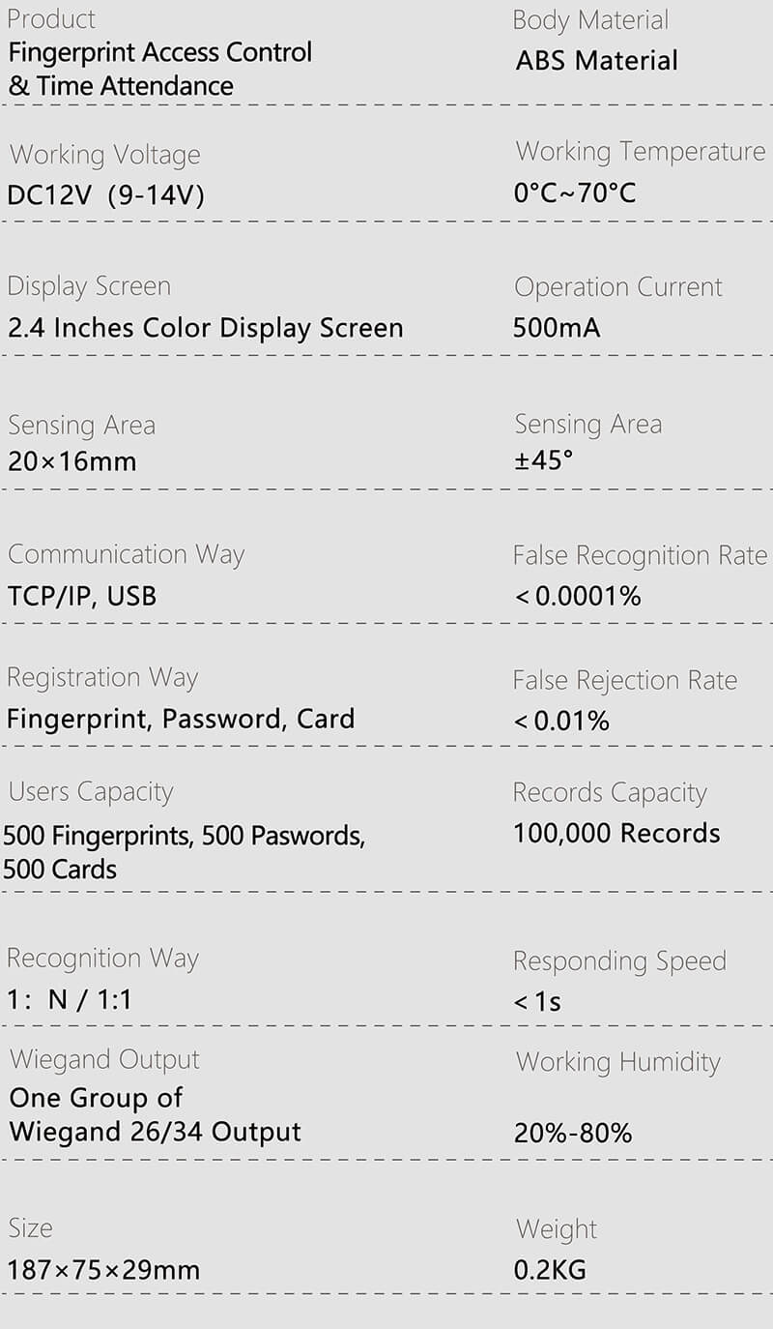Select the 20%-80% humidity value
This screenshot has width=773, height=1329.
(x=573, y=1133)
